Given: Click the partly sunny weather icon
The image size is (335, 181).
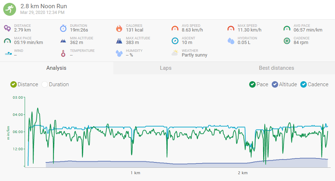Looking at the screenshot, I should (175, 53).
